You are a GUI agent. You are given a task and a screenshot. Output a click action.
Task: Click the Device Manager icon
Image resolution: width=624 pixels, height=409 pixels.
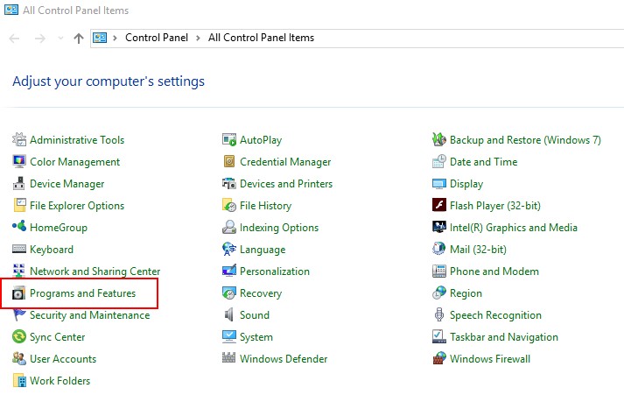pyautogui.click(x=18, y=184)
